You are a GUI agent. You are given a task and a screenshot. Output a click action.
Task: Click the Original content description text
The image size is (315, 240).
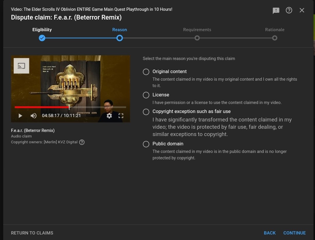(x=225, y=82)
